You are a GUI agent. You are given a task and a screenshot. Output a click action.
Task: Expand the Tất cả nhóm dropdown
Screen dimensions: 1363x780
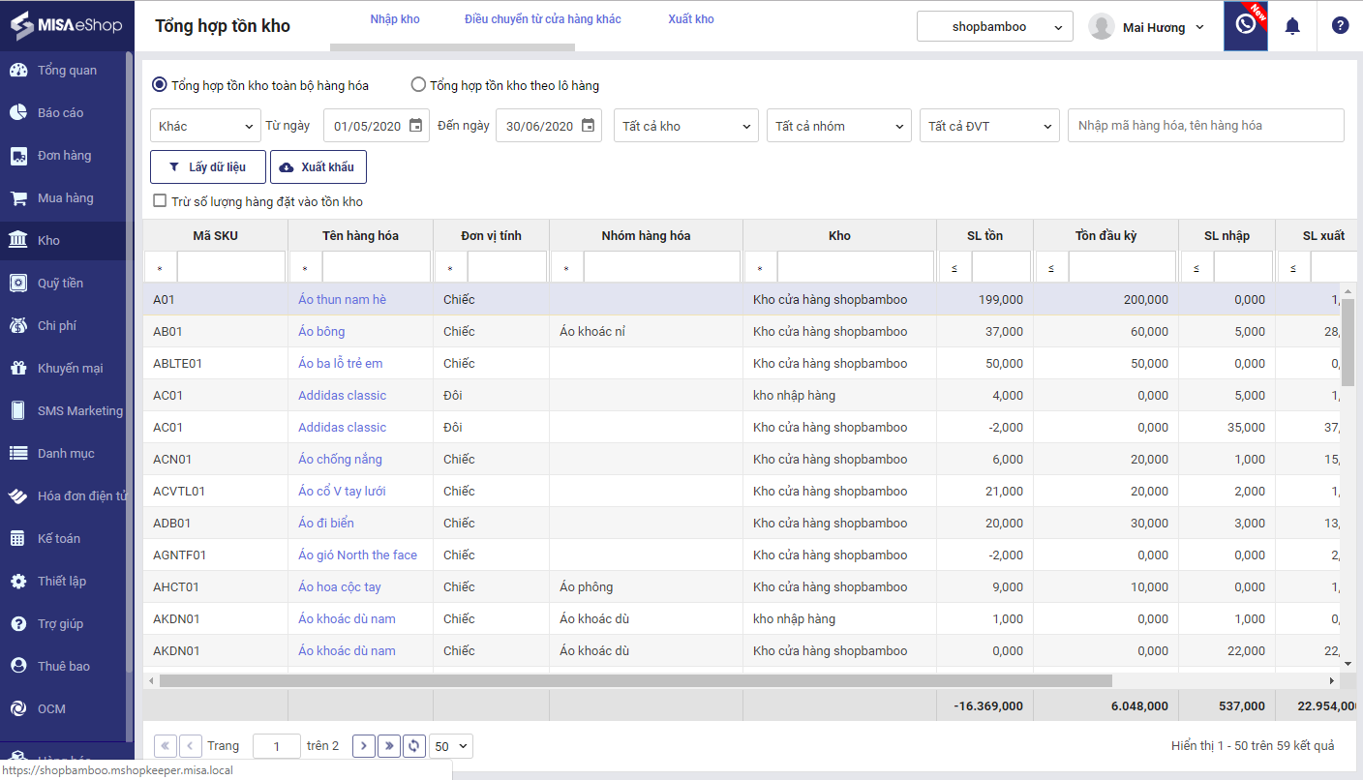pos(839,126)
